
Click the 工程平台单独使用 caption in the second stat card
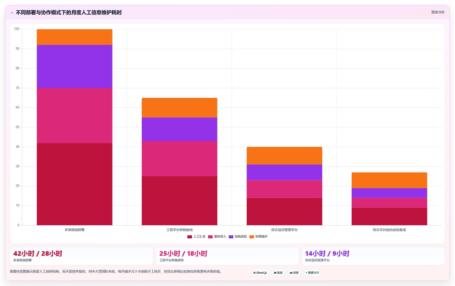[172, 260]
